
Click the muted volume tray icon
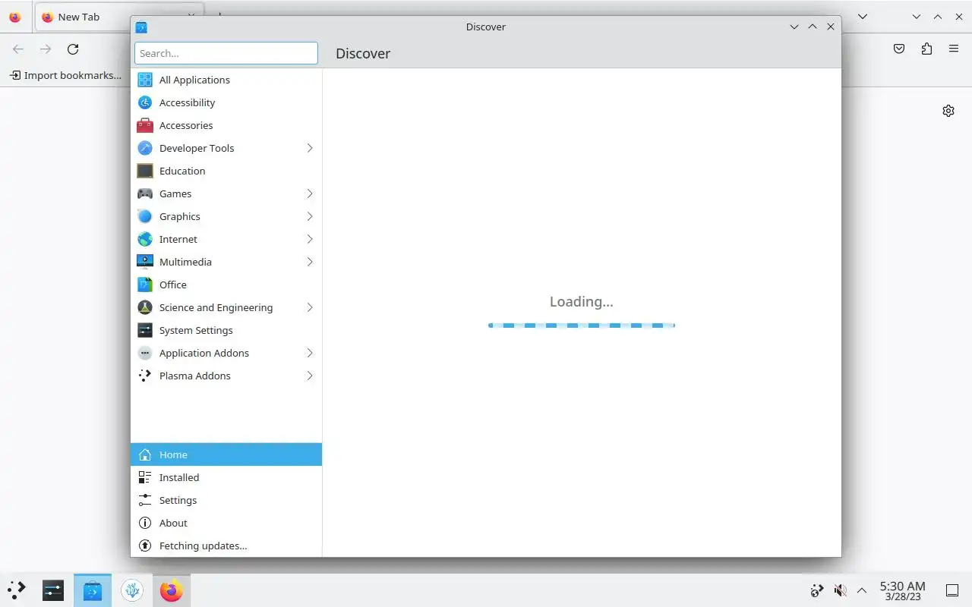pyautogui.click(x=840, y=590)
